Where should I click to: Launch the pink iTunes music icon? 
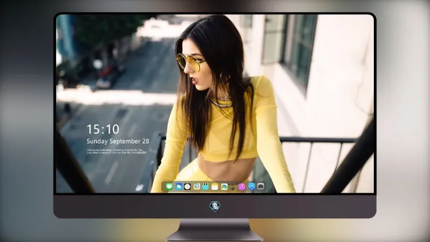point(242,186)
